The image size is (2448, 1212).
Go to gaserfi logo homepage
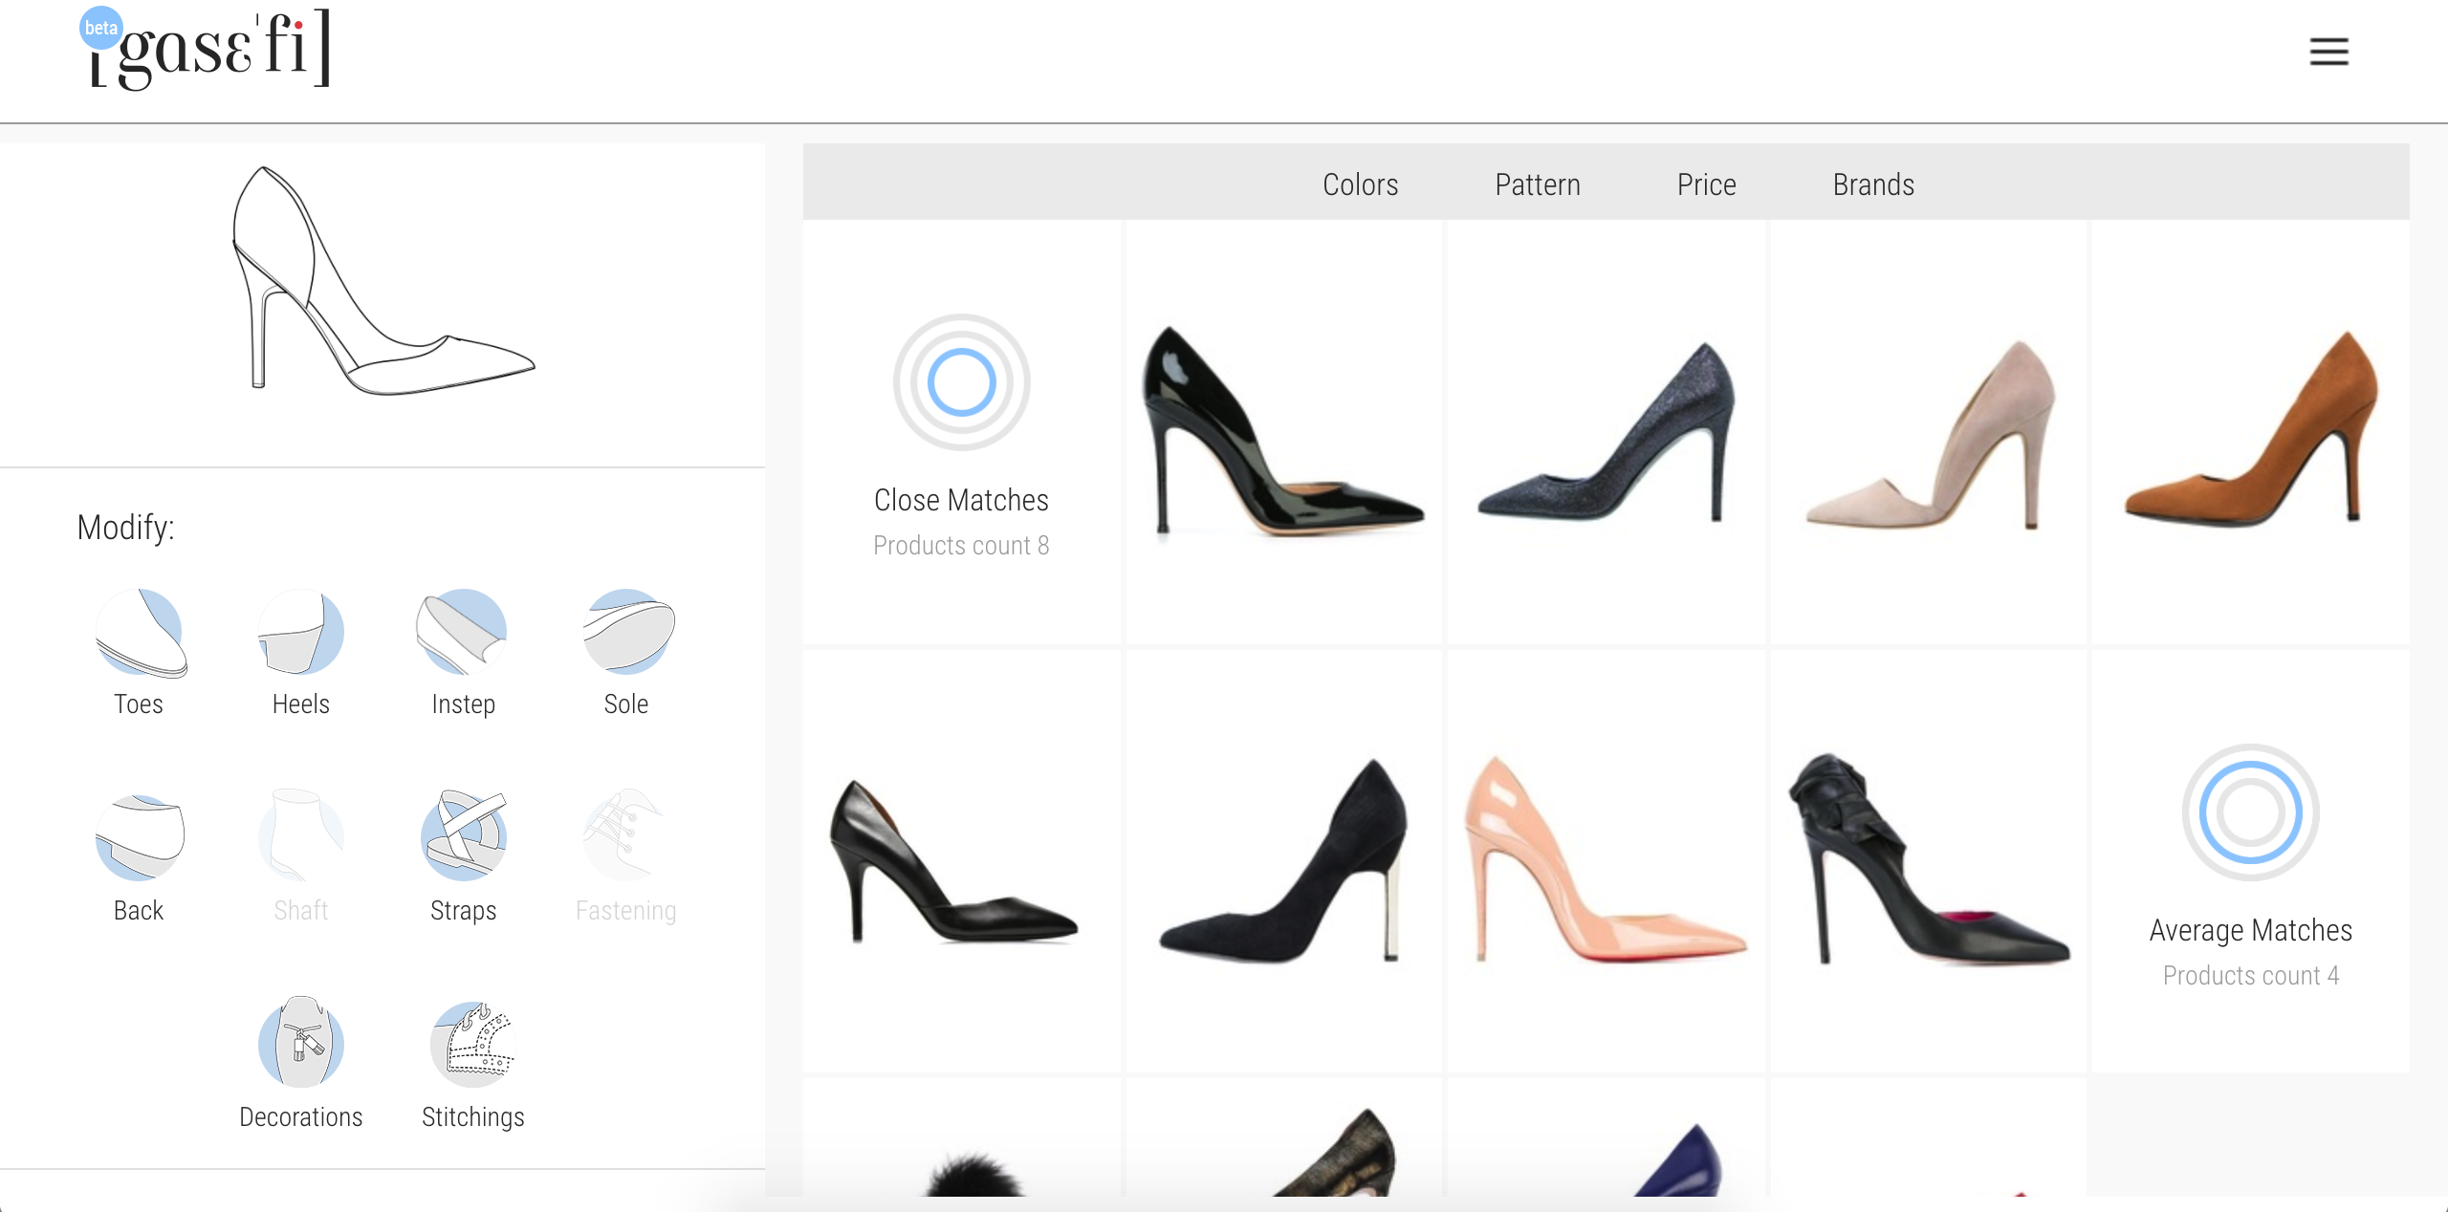point(208,50)
